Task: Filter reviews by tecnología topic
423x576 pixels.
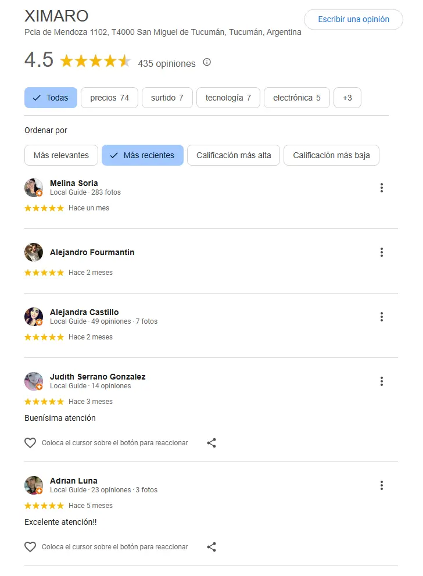Action: pos(228,98)
